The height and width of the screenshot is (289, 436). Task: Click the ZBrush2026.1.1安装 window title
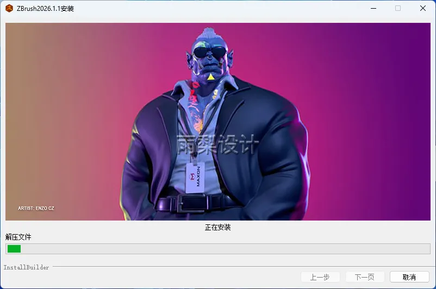tap(45, 9)
